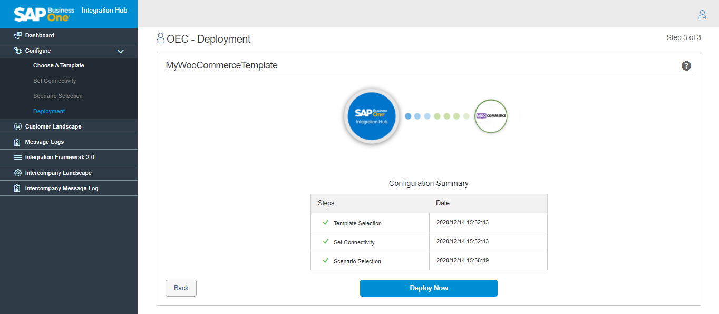Select Deployment in the sidebar
The image size is (719, 314).
coord(49,112)
